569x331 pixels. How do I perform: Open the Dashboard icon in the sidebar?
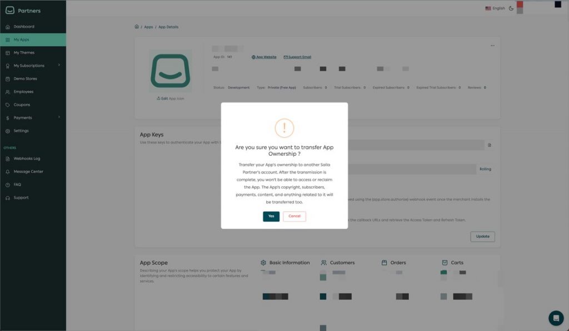(8, 26)
